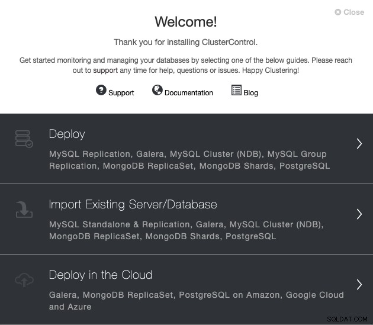Click the 'Welcome!' title text
The height and width of the screenshot is (325, 373).
pyautogui.click(x=186, y=22)
